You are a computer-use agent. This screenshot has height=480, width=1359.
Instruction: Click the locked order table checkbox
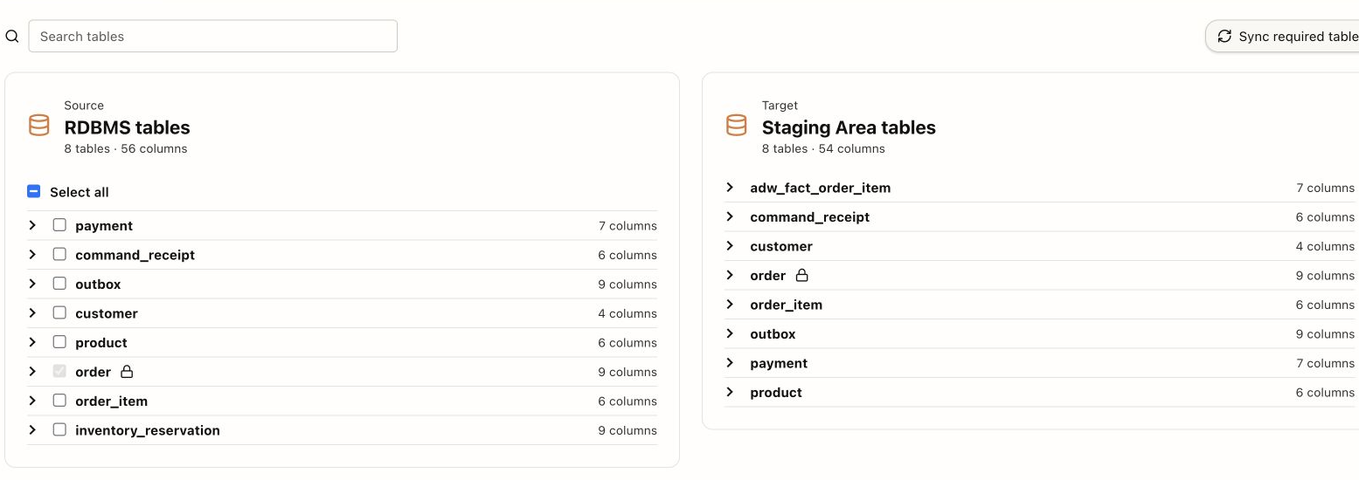tap(59, 371)
